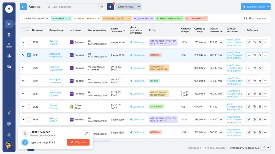Open the Отмеченные: 1 dropdown
275x154 pixels.
coord(128,7)
